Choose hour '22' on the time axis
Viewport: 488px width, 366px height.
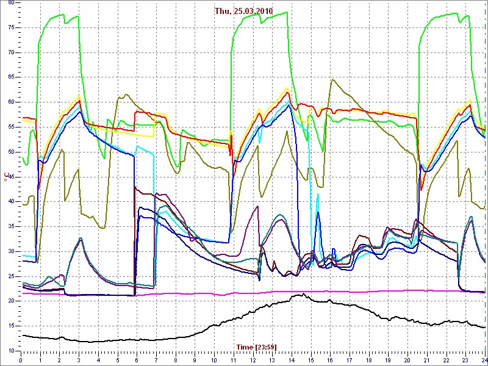[x=446, y=360]
